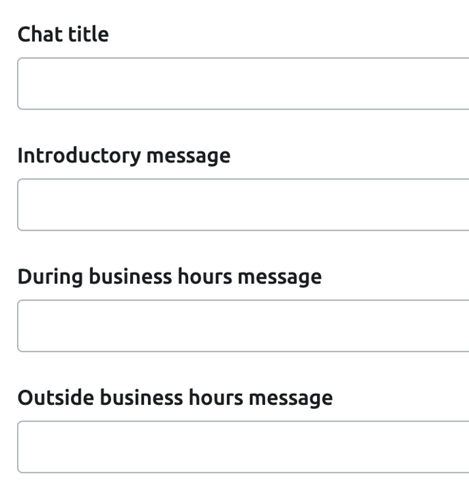Focus the Introductory message text box
The image size is (469, 497).
point(243,205)
